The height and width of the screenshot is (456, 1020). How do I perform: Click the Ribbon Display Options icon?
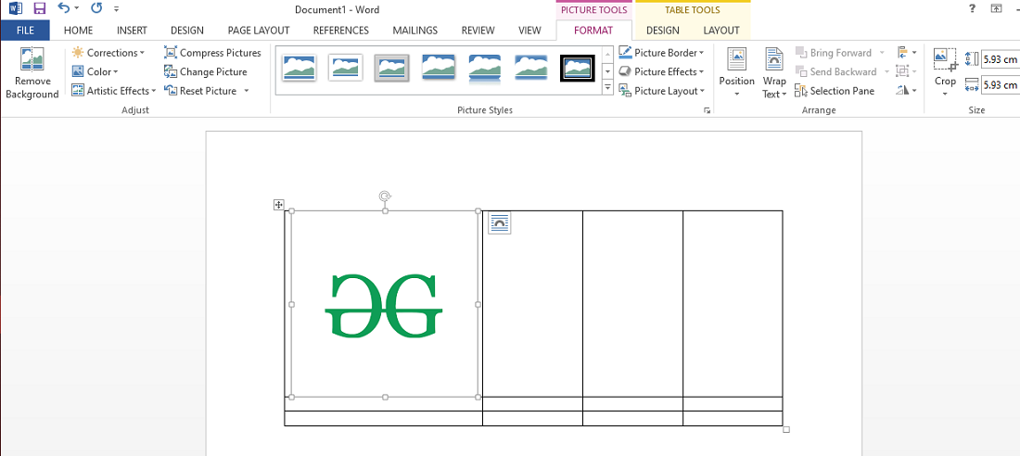coord(996,8)
